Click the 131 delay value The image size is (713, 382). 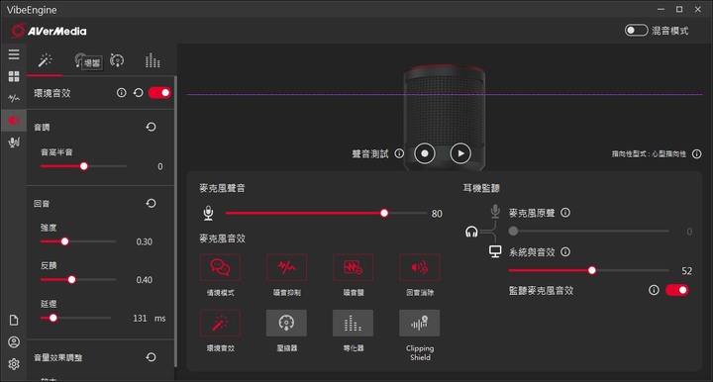pyautogui.click(x=140, y=318)
